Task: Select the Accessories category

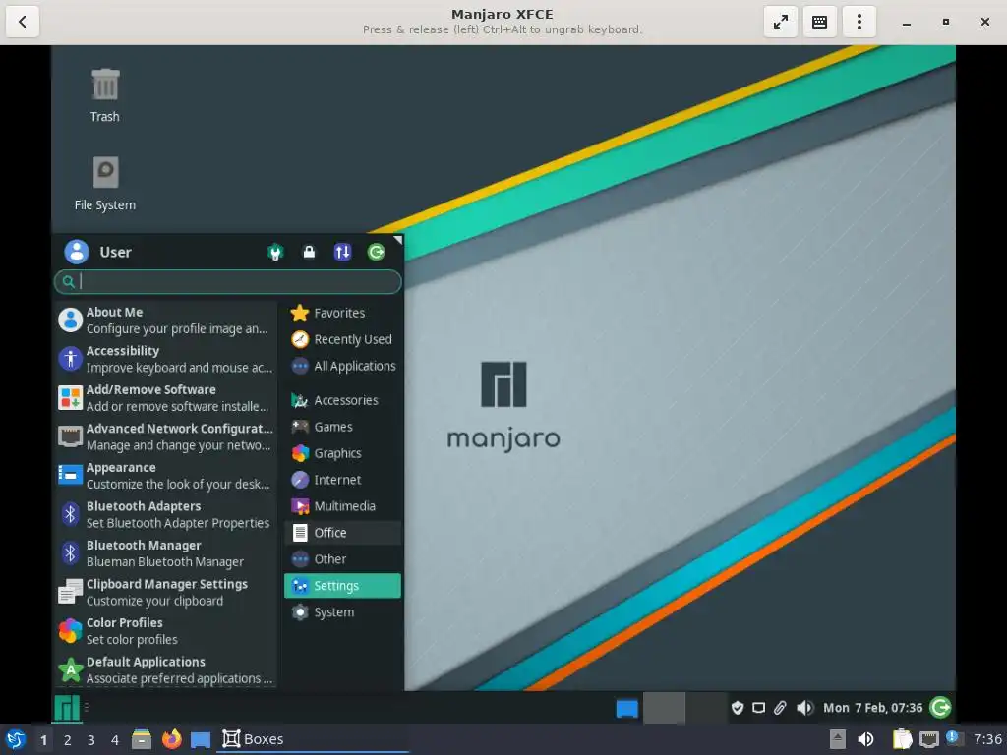Action: tap(342, 400)
